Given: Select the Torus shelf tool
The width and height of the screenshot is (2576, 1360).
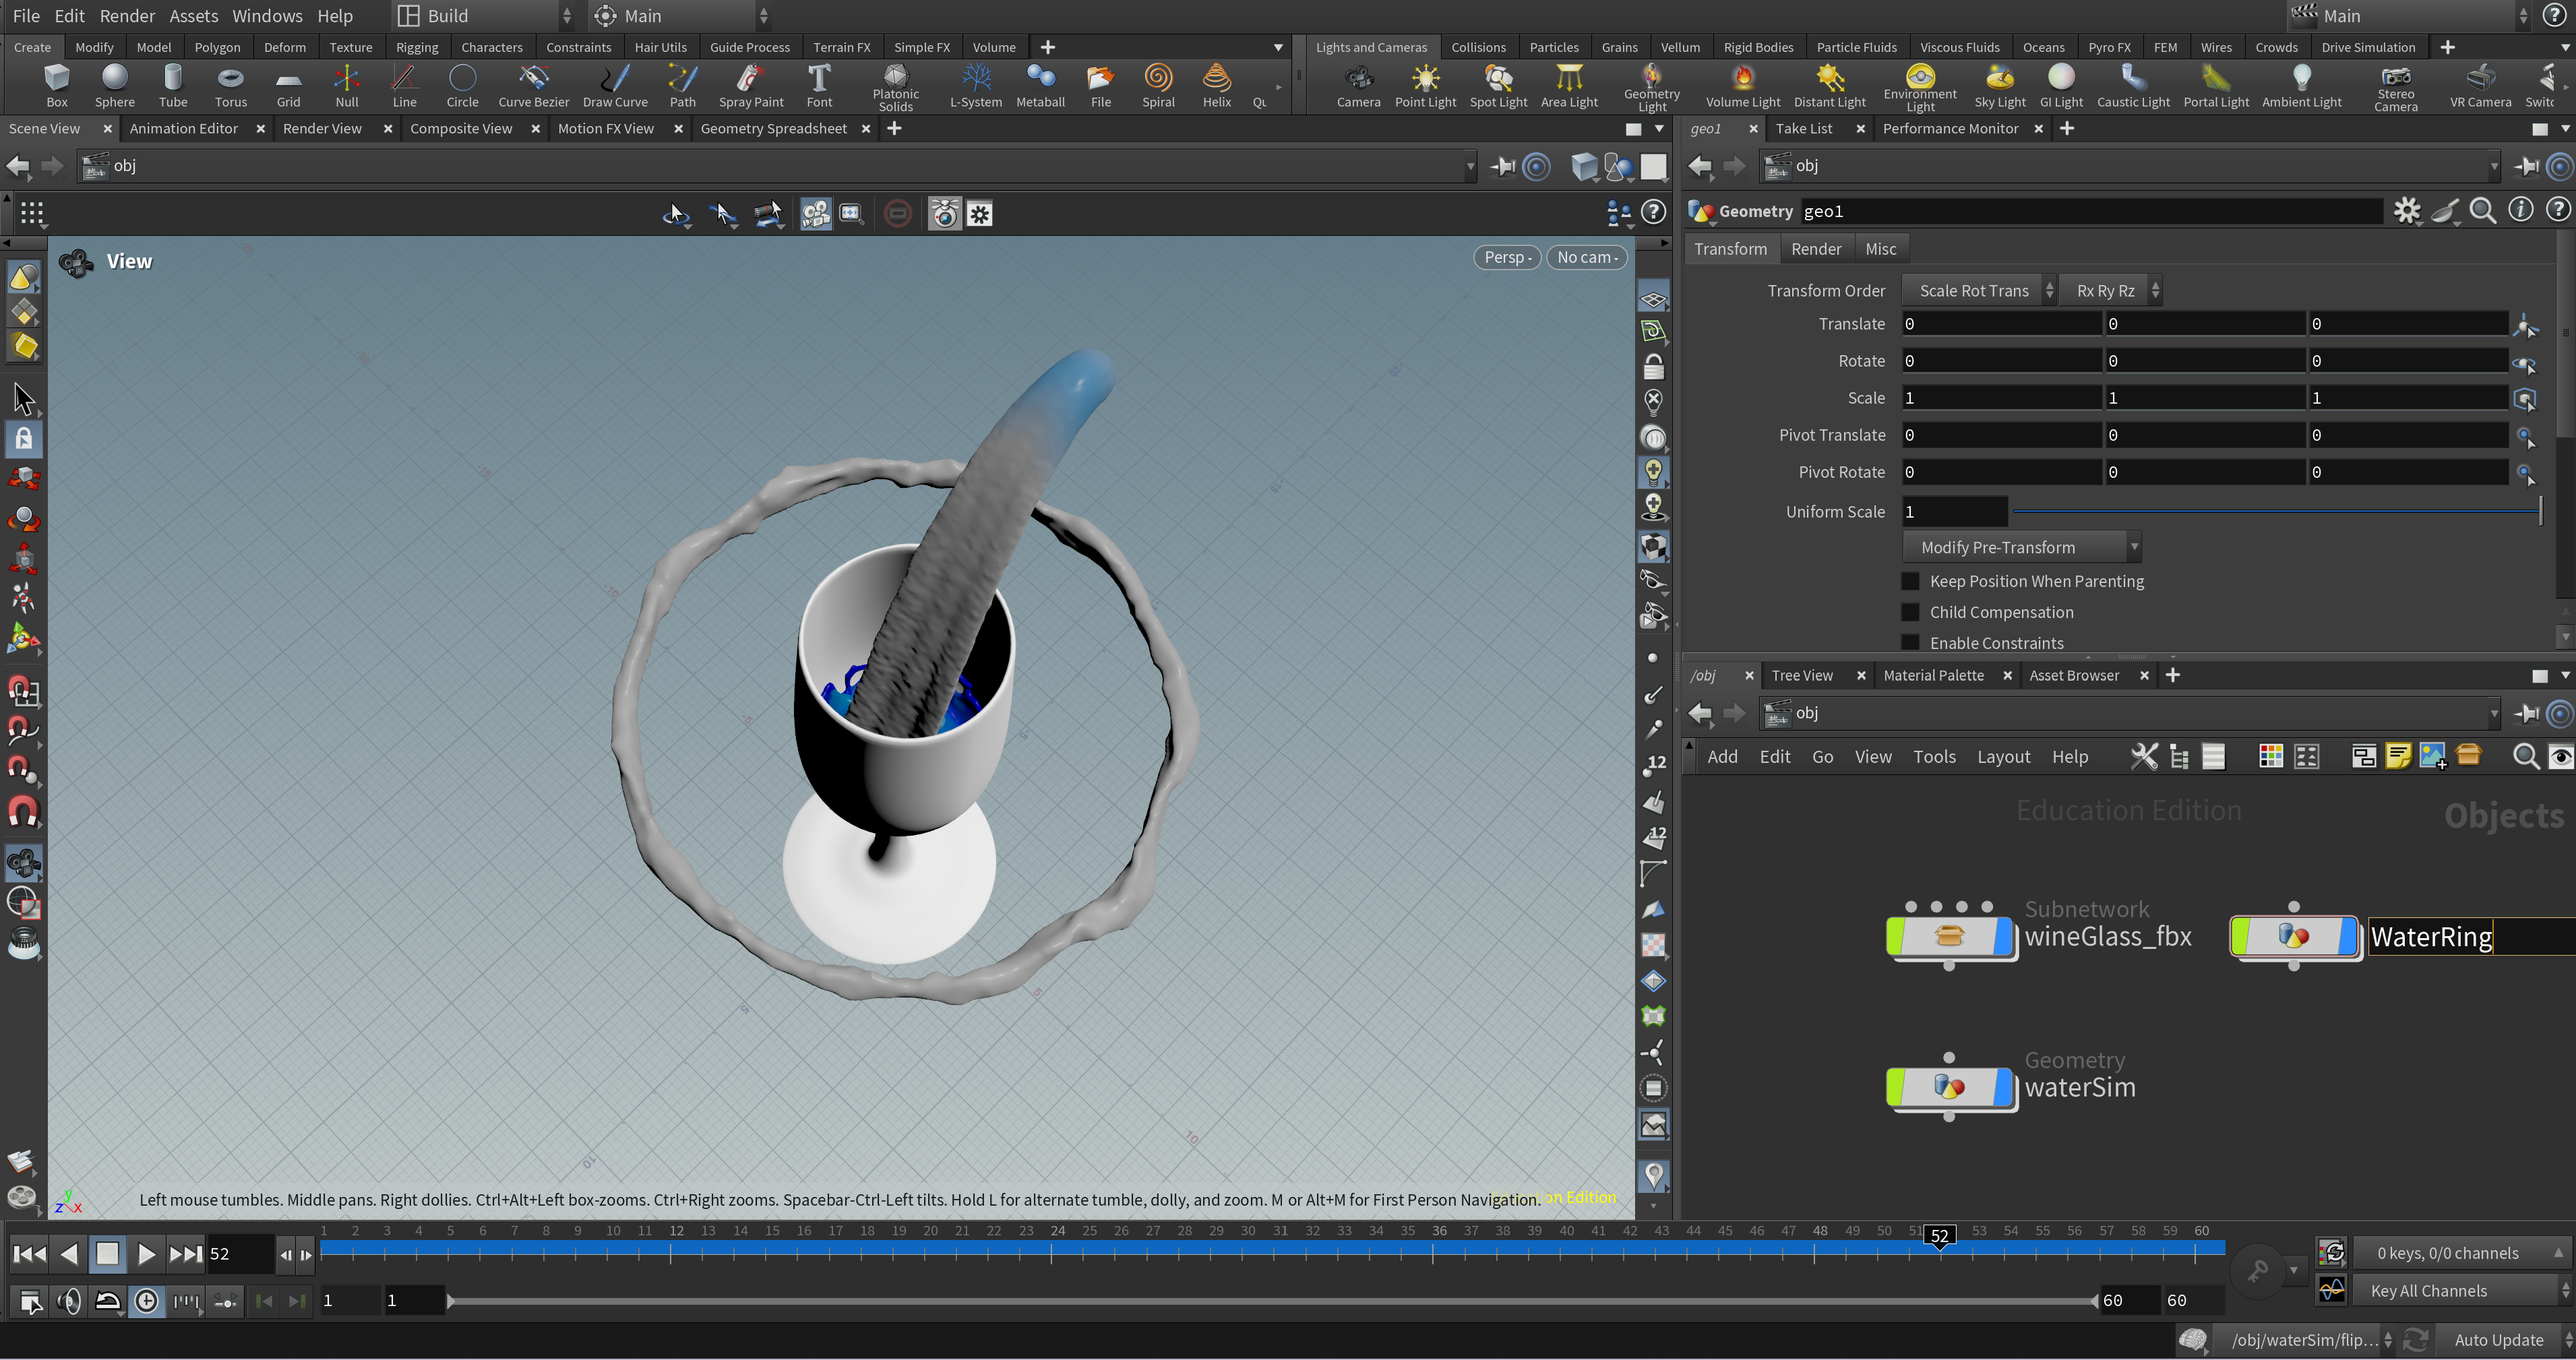Looking at the screenshot, I should pyautogui.click(x=230, y=86).
